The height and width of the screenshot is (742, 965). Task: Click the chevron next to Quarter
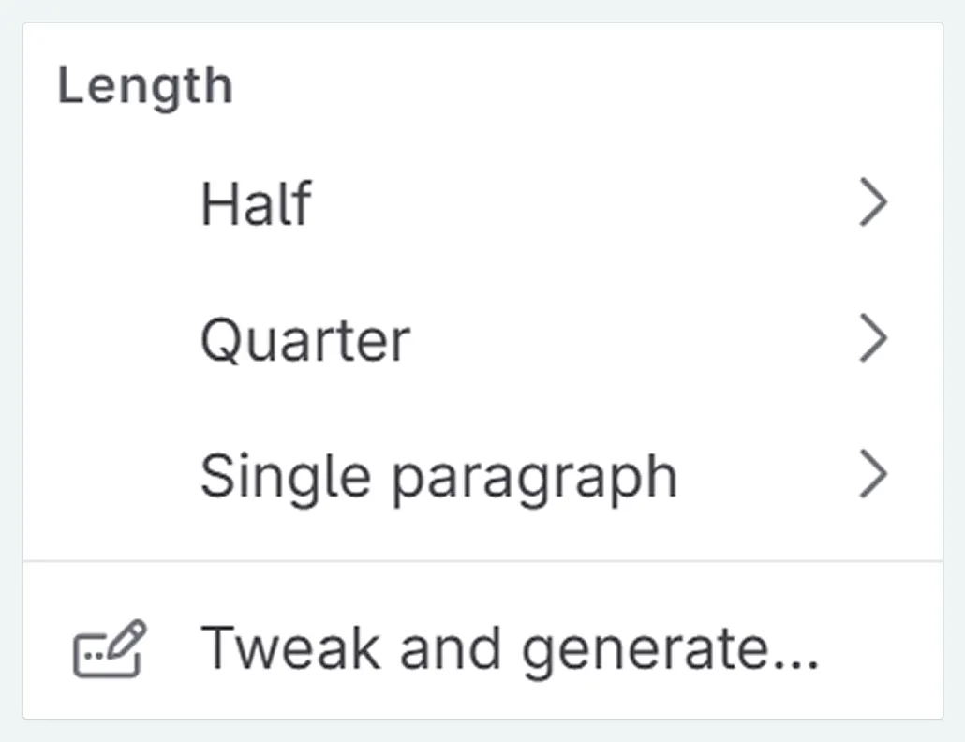coord(874,338)
